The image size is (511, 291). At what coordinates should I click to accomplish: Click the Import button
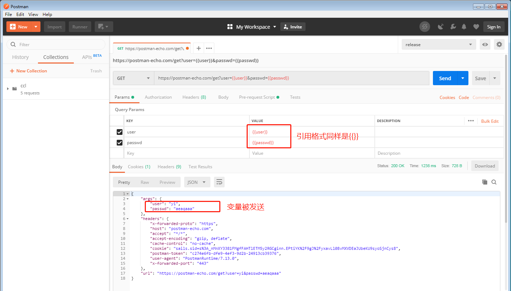(55, 27)
